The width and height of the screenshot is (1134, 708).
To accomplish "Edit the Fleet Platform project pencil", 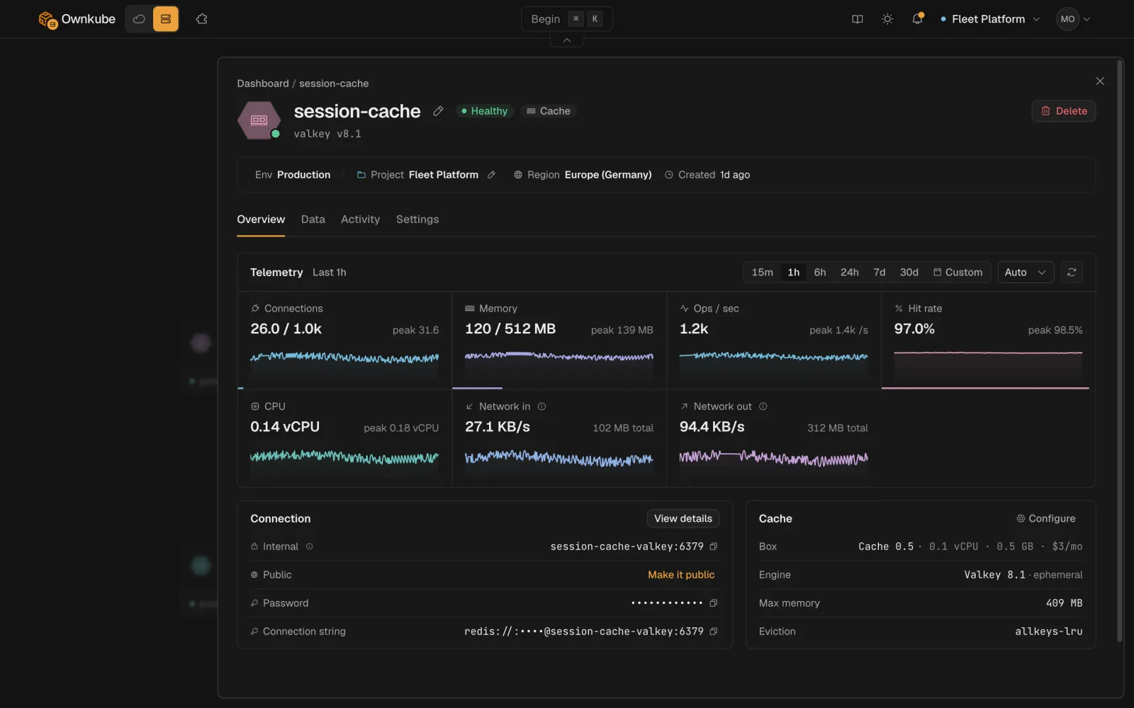I will [491, 175].
